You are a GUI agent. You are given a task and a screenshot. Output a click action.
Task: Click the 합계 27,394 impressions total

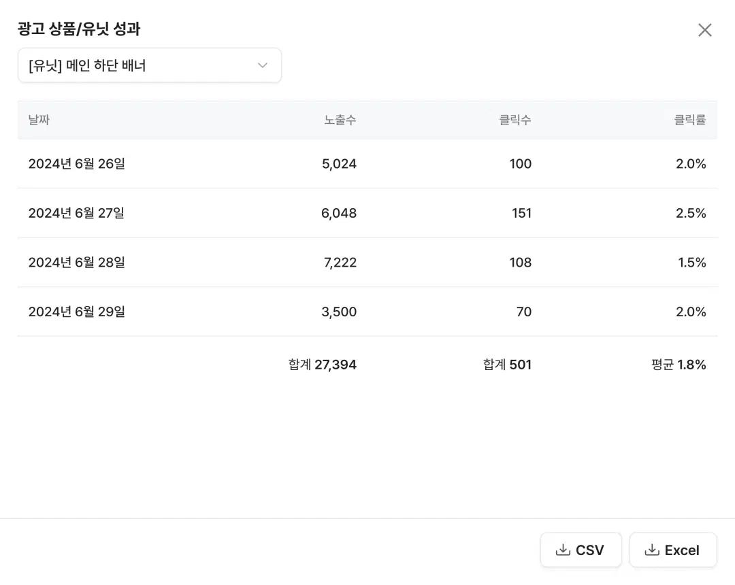pos(322,365)
